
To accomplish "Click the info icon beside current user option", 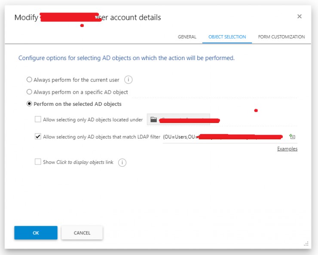I will (x=128, y=80).
